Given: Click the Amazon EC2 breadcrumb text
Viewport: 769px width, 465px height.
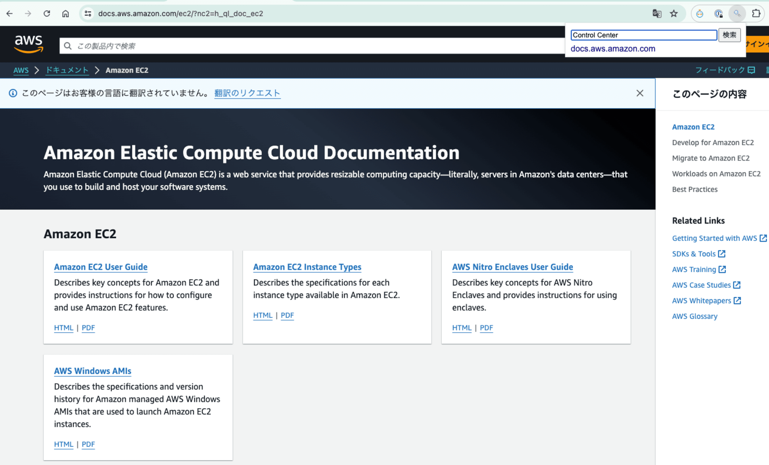Looking at the screenshot, I should coord(127,70).
